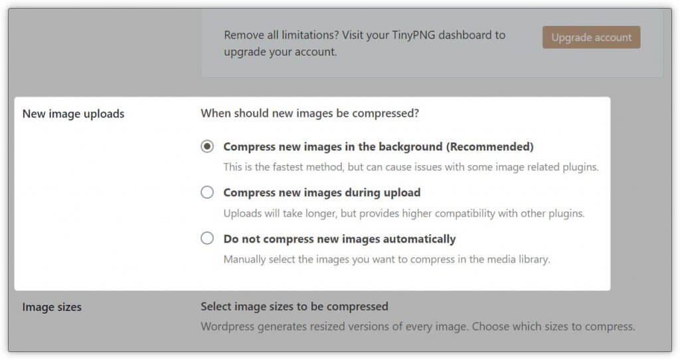Screen dimensions: 680x360
Task: Click the 'Wordpress generates resized versions' description
Action: click(x=418, y=326)
